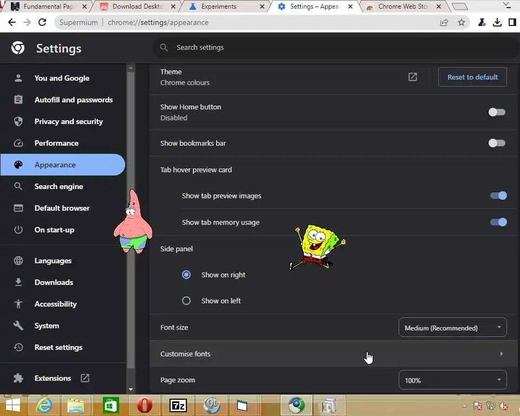Open the Font size dropdown

click(452, 327)
